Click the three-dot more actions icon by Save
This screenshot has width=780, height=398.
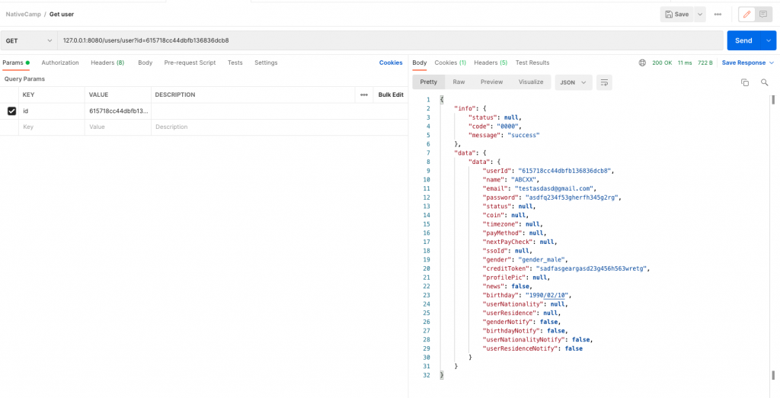coord(718,14)
